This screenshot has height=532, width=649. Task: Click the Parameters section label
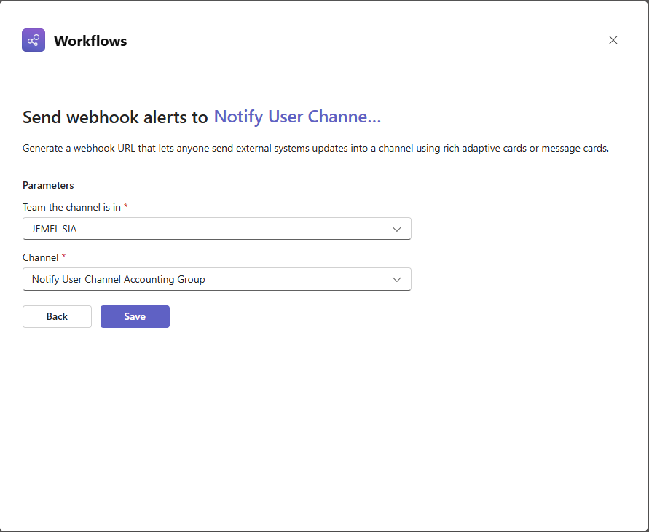(x=48, y=185)
